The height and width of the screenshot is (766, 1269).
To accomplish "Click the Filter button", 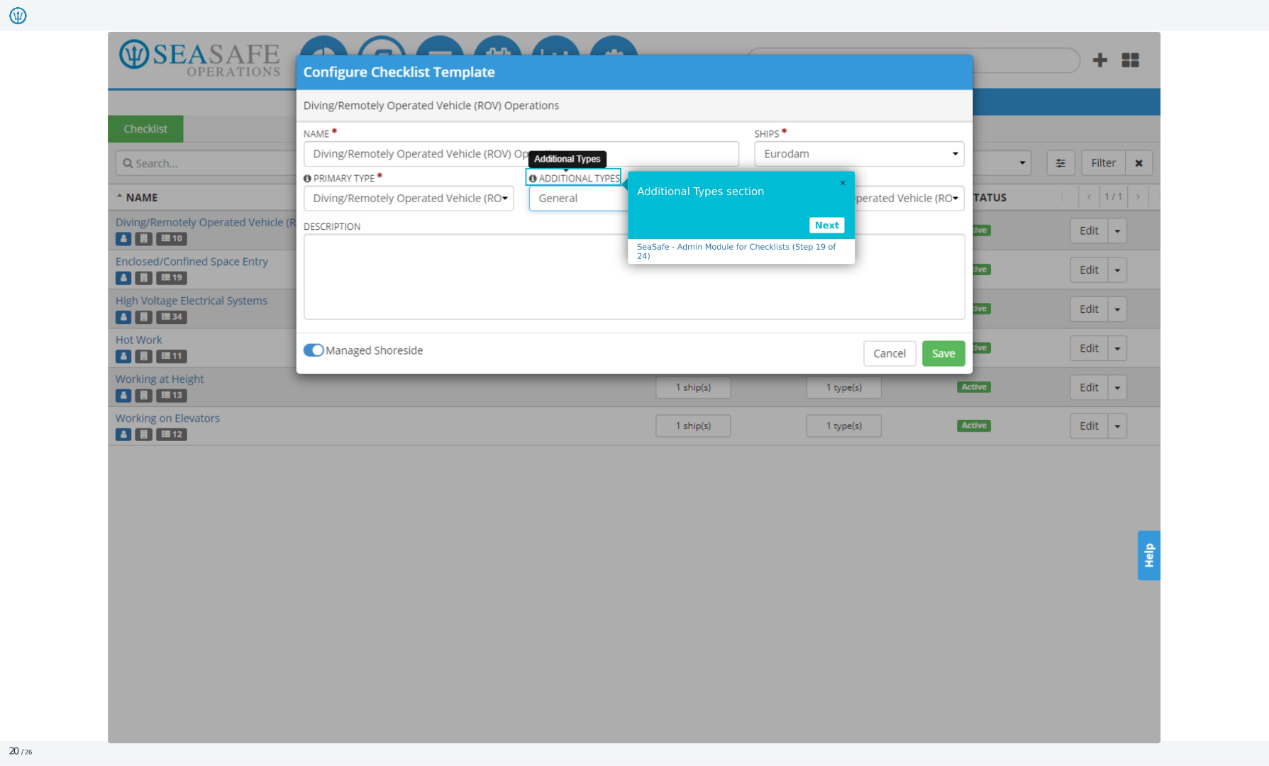I will [x=1103, y=163].
